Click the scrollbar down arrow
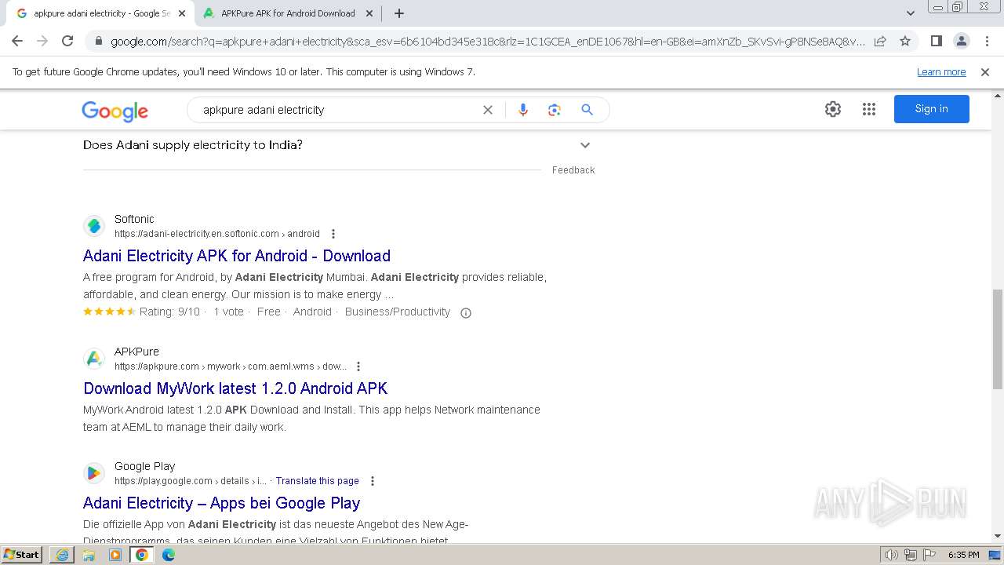This screenshot has width=1004, height=565. [997, 536]
